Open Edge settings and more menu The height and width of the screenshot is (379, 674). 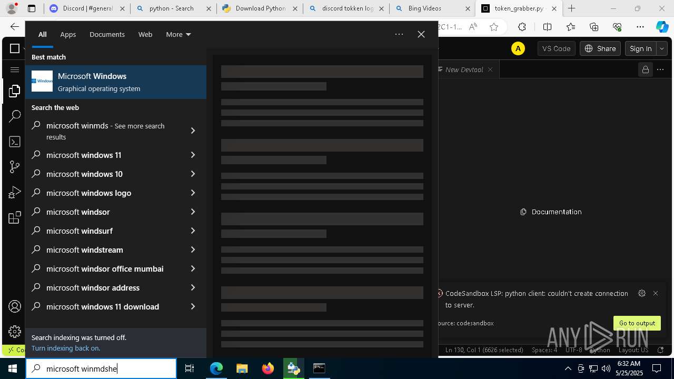tap(640, 27)
